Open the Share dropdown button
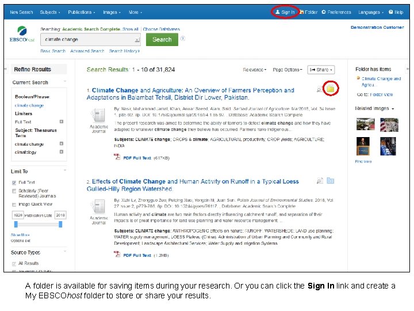This screenshot has width=414, height=311. pos(321,70)
